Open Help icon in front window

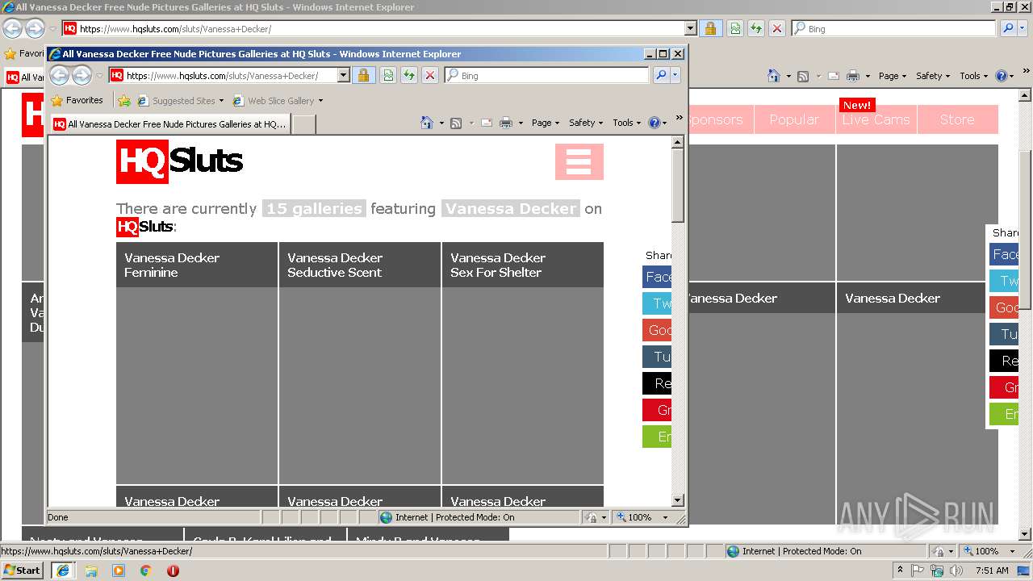tap(655, 123)
